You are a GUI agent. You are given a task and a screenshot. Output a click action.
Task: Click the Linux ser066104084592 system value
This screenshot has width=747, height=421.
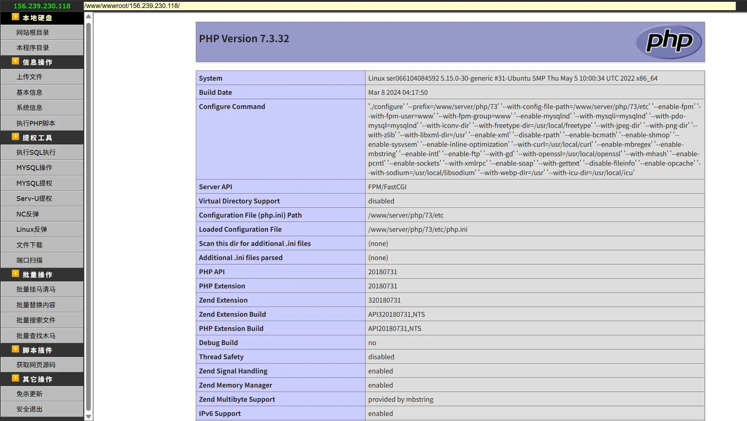(513, 78)
